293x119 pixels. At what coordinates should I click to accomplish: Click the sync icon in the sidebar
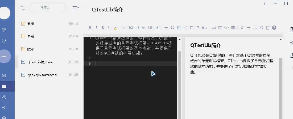pos(4,41)
